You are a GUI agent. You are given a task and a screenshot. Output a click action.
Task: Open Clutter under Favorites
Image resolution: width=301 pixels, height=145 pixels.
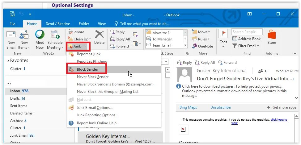point(18,69)
